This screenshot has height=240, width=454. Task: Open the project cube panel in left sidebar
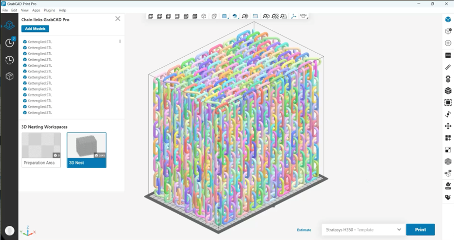point(9,25)
